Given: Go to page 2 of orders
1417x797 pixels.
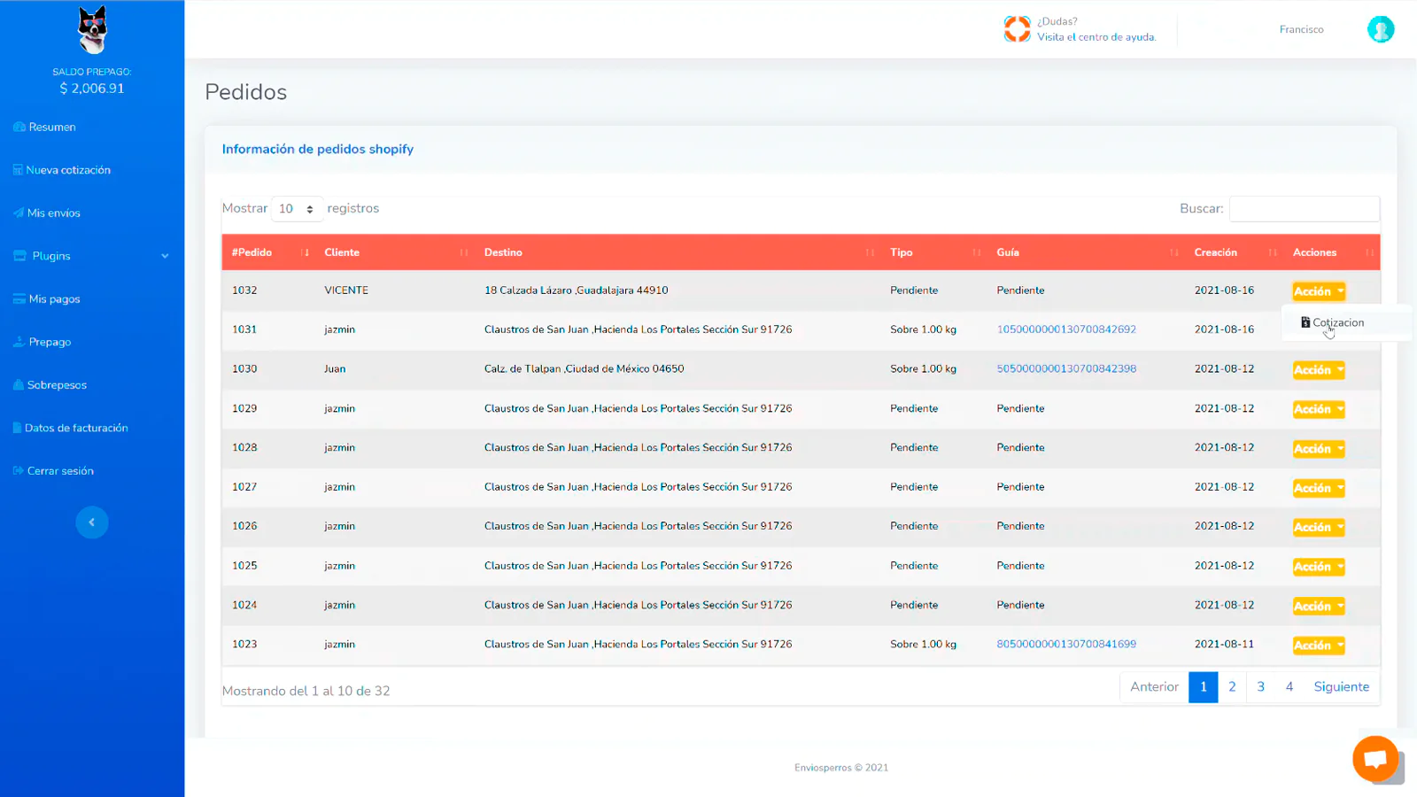Looking at the screenshot, I should tap(1232, 687).
